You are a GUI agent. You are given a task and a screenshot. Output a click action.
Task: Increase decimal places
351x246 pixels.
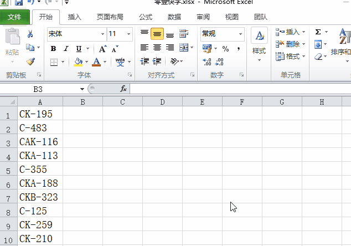[207, 61]
